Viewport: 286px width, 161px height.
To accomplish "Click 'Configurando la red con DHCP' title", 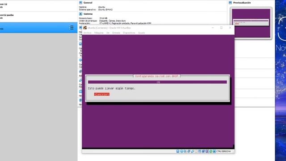I will 157,76.
